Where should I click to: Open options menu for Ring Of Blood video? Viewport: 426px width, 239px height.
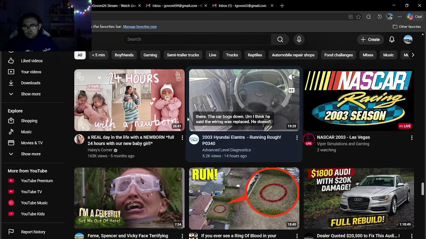coord(297,236)
